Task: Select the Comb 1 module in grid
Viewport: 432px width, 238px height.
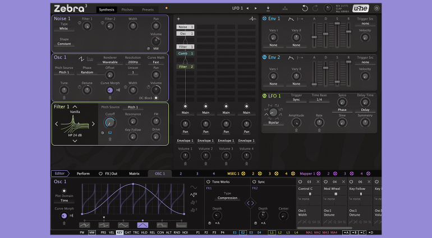Action: click(185, 53)
